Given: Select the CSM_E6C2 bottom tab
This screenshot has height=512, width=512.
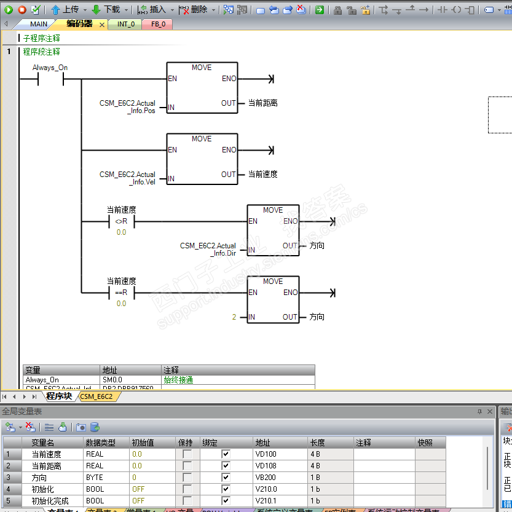Looking at the screenshot, I should pos(96,396).
